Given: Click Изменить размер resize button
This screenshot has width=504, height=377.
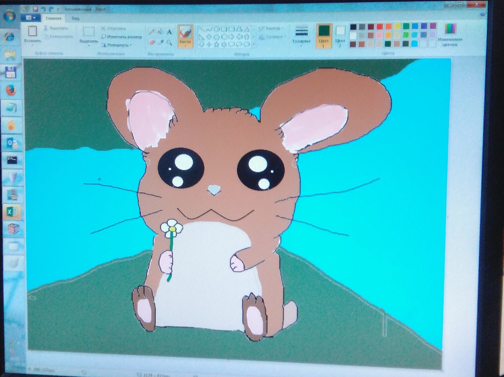Looking at the screenshot, I should [x=121, y=37].
